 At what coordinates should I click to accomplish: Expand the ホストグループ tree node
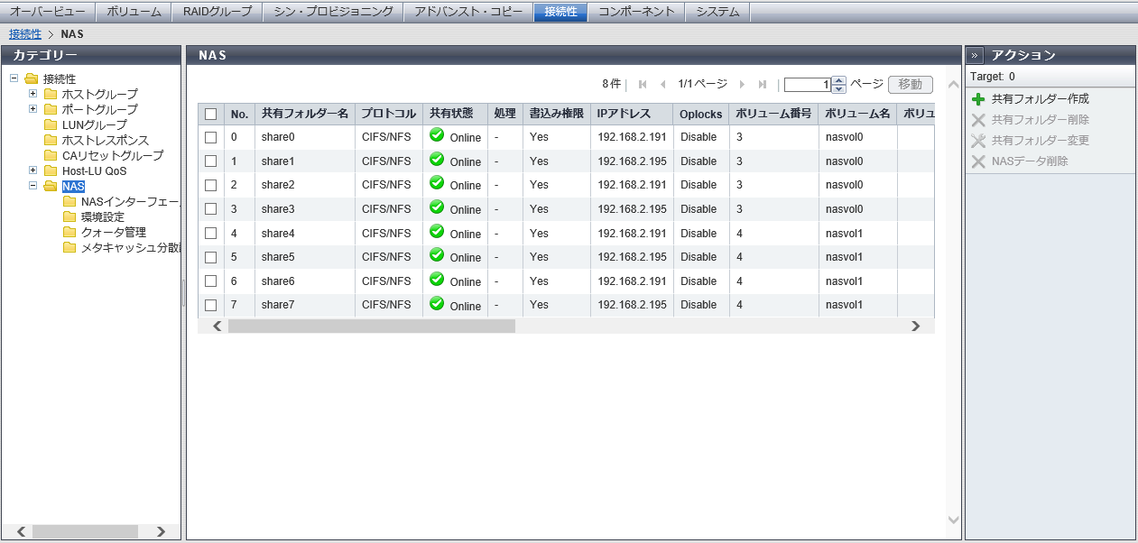(32, 94)
